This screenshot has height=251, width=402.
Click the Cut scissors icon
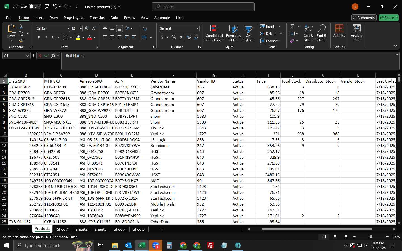coord(21,26)
